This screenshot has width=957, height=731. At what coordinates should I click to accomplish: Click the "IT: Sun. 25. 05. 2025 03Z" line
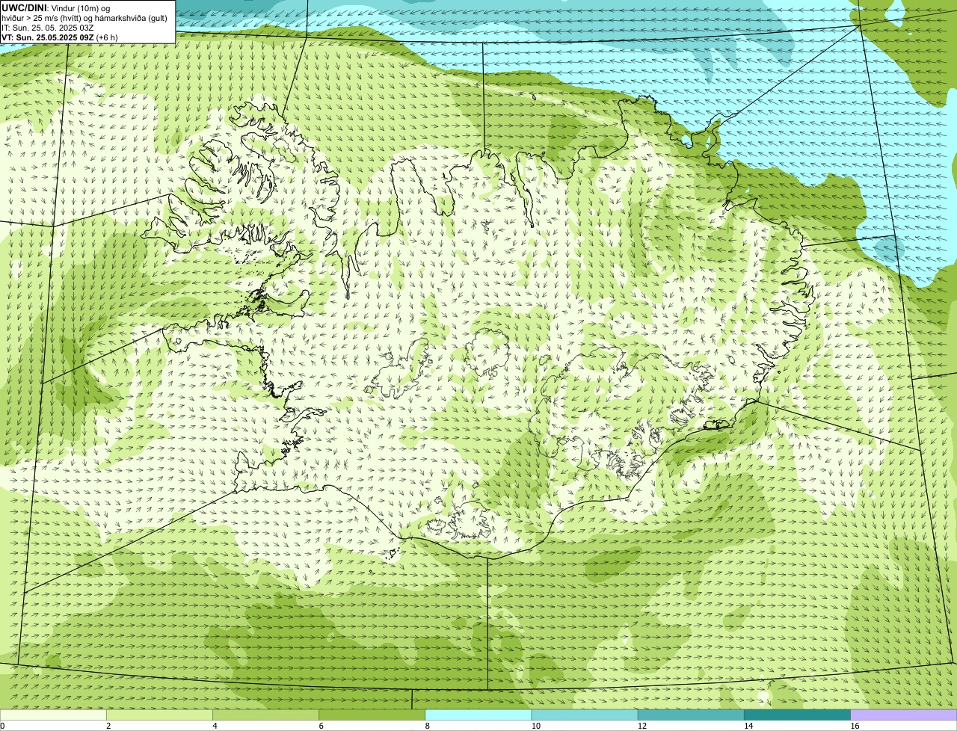[x=48, y=28]
